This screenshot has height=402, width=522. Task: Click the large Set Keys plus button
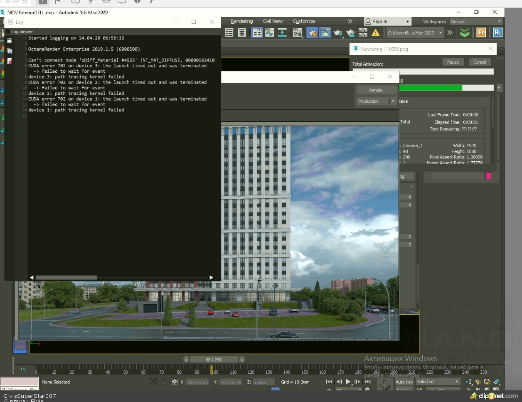[x=385, y=385]
